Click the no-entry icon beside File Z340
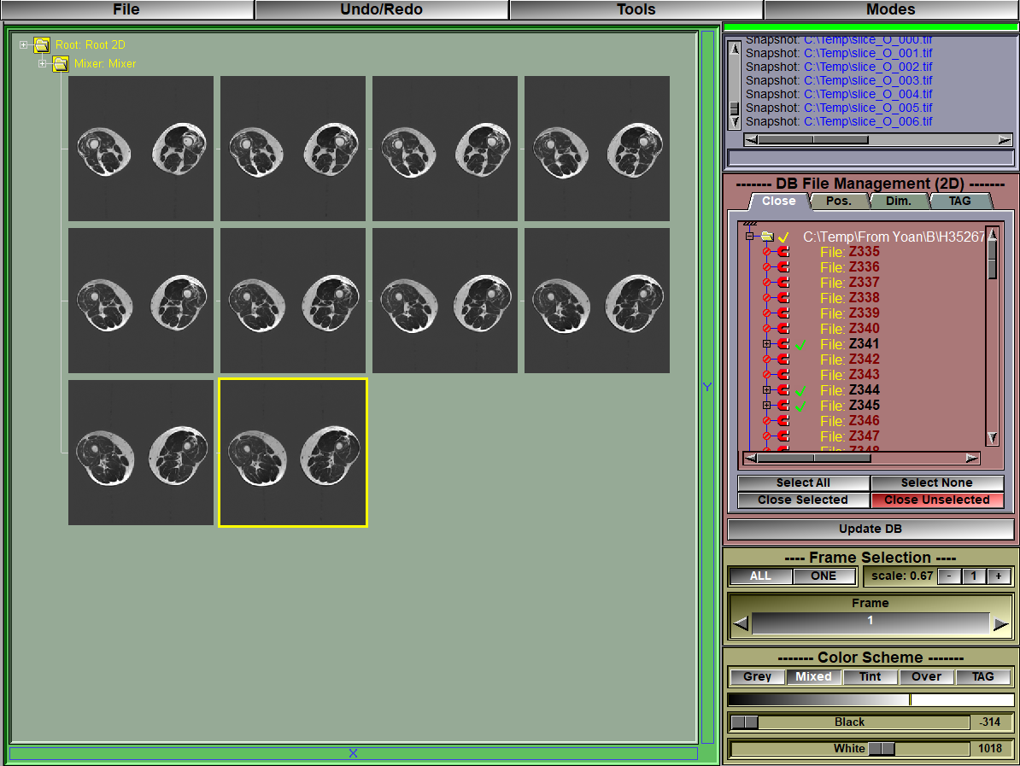Image resolution: width=1020 pixels, height=766 pixels. tap(767, 329)
